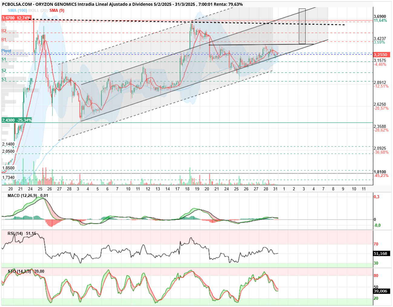Click the stochastic value tag 39,006

pyautogui.click(x=382, y=291)
